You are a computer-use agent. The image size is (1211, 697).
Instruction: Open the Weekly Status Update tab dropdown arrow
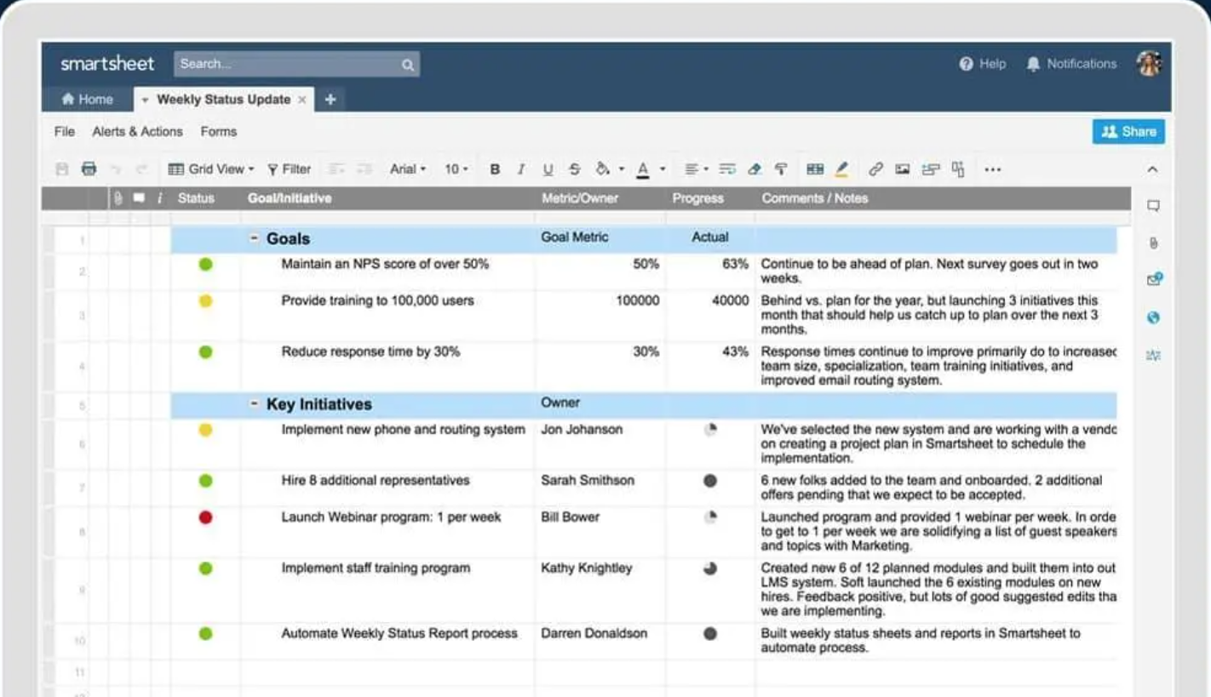[x=145, y=100]
